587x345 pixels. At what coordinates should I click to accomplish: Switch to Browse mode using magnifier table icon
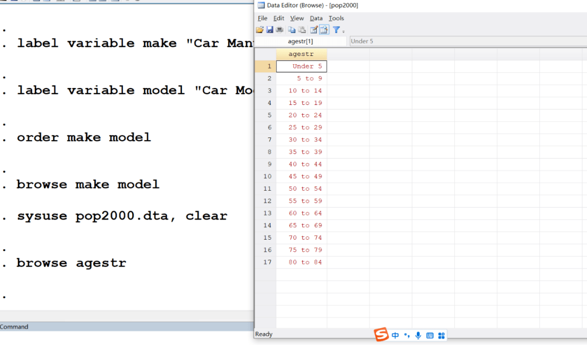[324, 29]
